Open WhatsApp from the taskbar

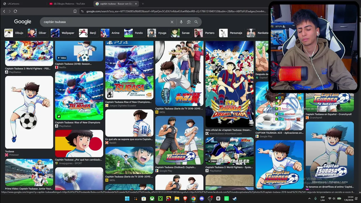226,198
